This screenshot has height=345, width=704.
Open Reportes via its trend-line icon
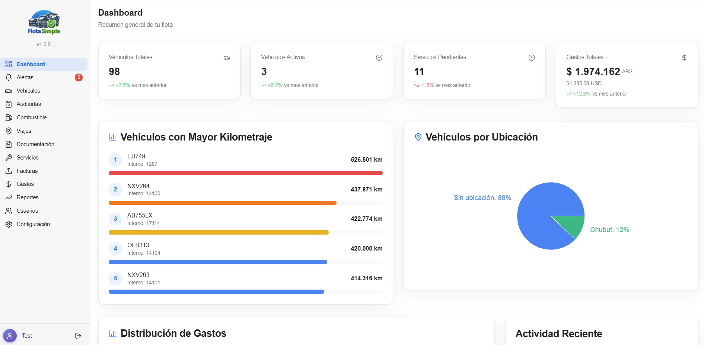(x=9, y=197)
